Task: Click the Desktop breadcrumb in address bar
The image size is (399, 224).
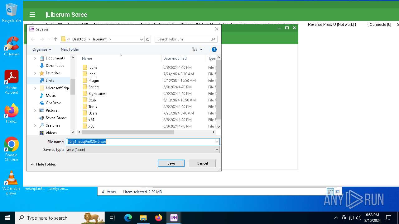Action: [79, 39]
